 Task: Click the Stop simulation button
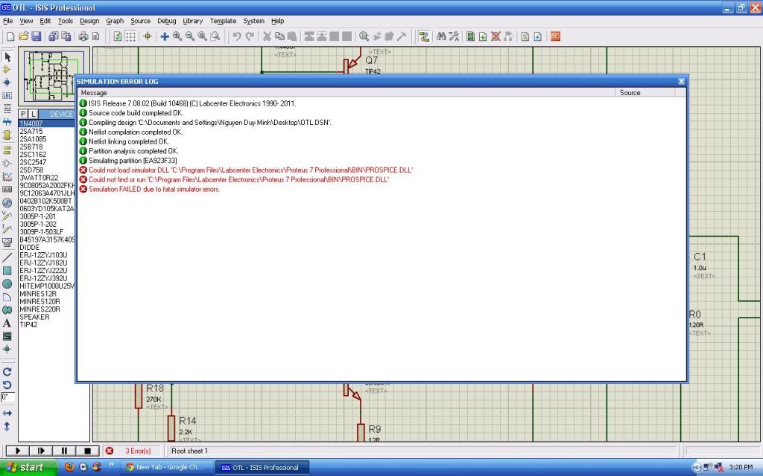(x=88, y=451)
